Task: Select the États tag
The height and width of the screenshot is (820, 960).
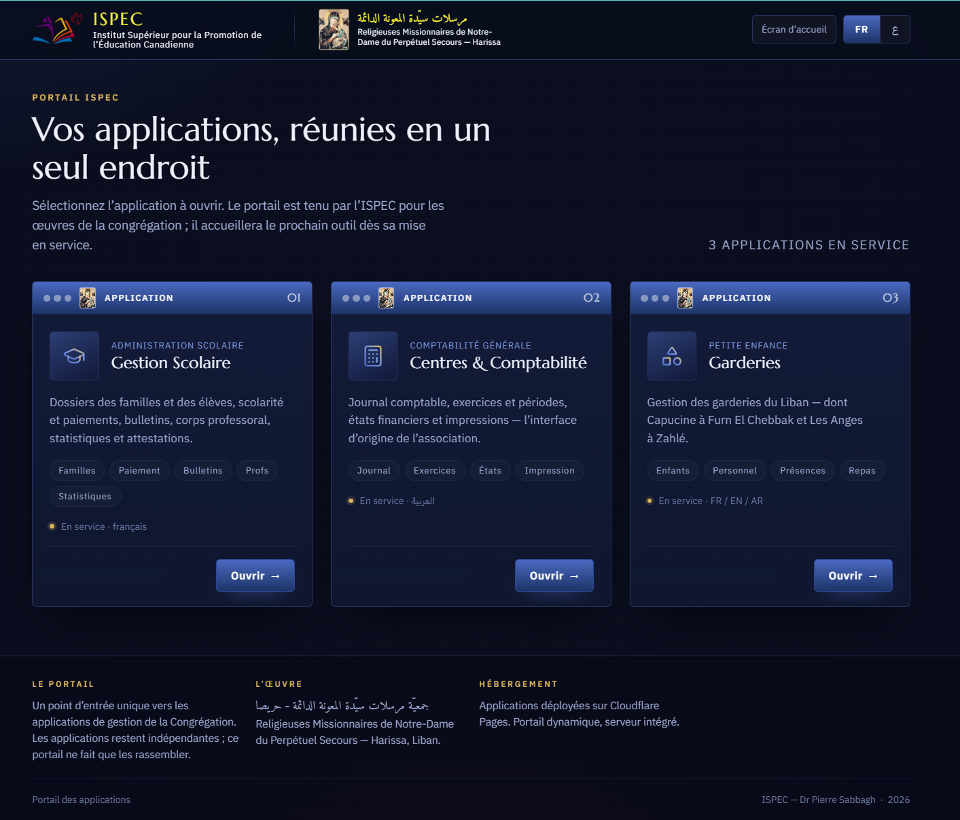Action: [491, 470]
